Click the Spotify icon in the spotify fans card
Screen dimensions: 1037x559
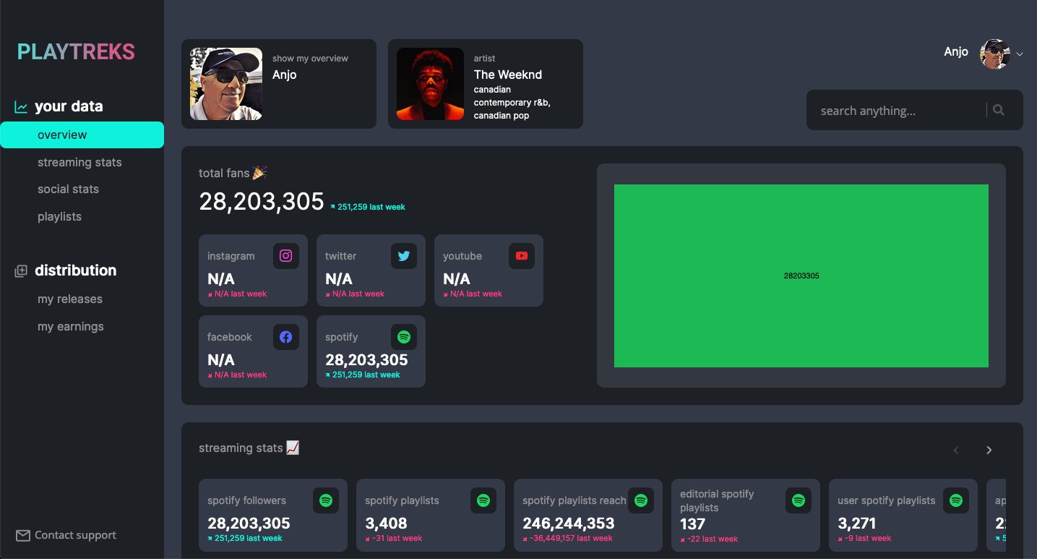(404, 337)
